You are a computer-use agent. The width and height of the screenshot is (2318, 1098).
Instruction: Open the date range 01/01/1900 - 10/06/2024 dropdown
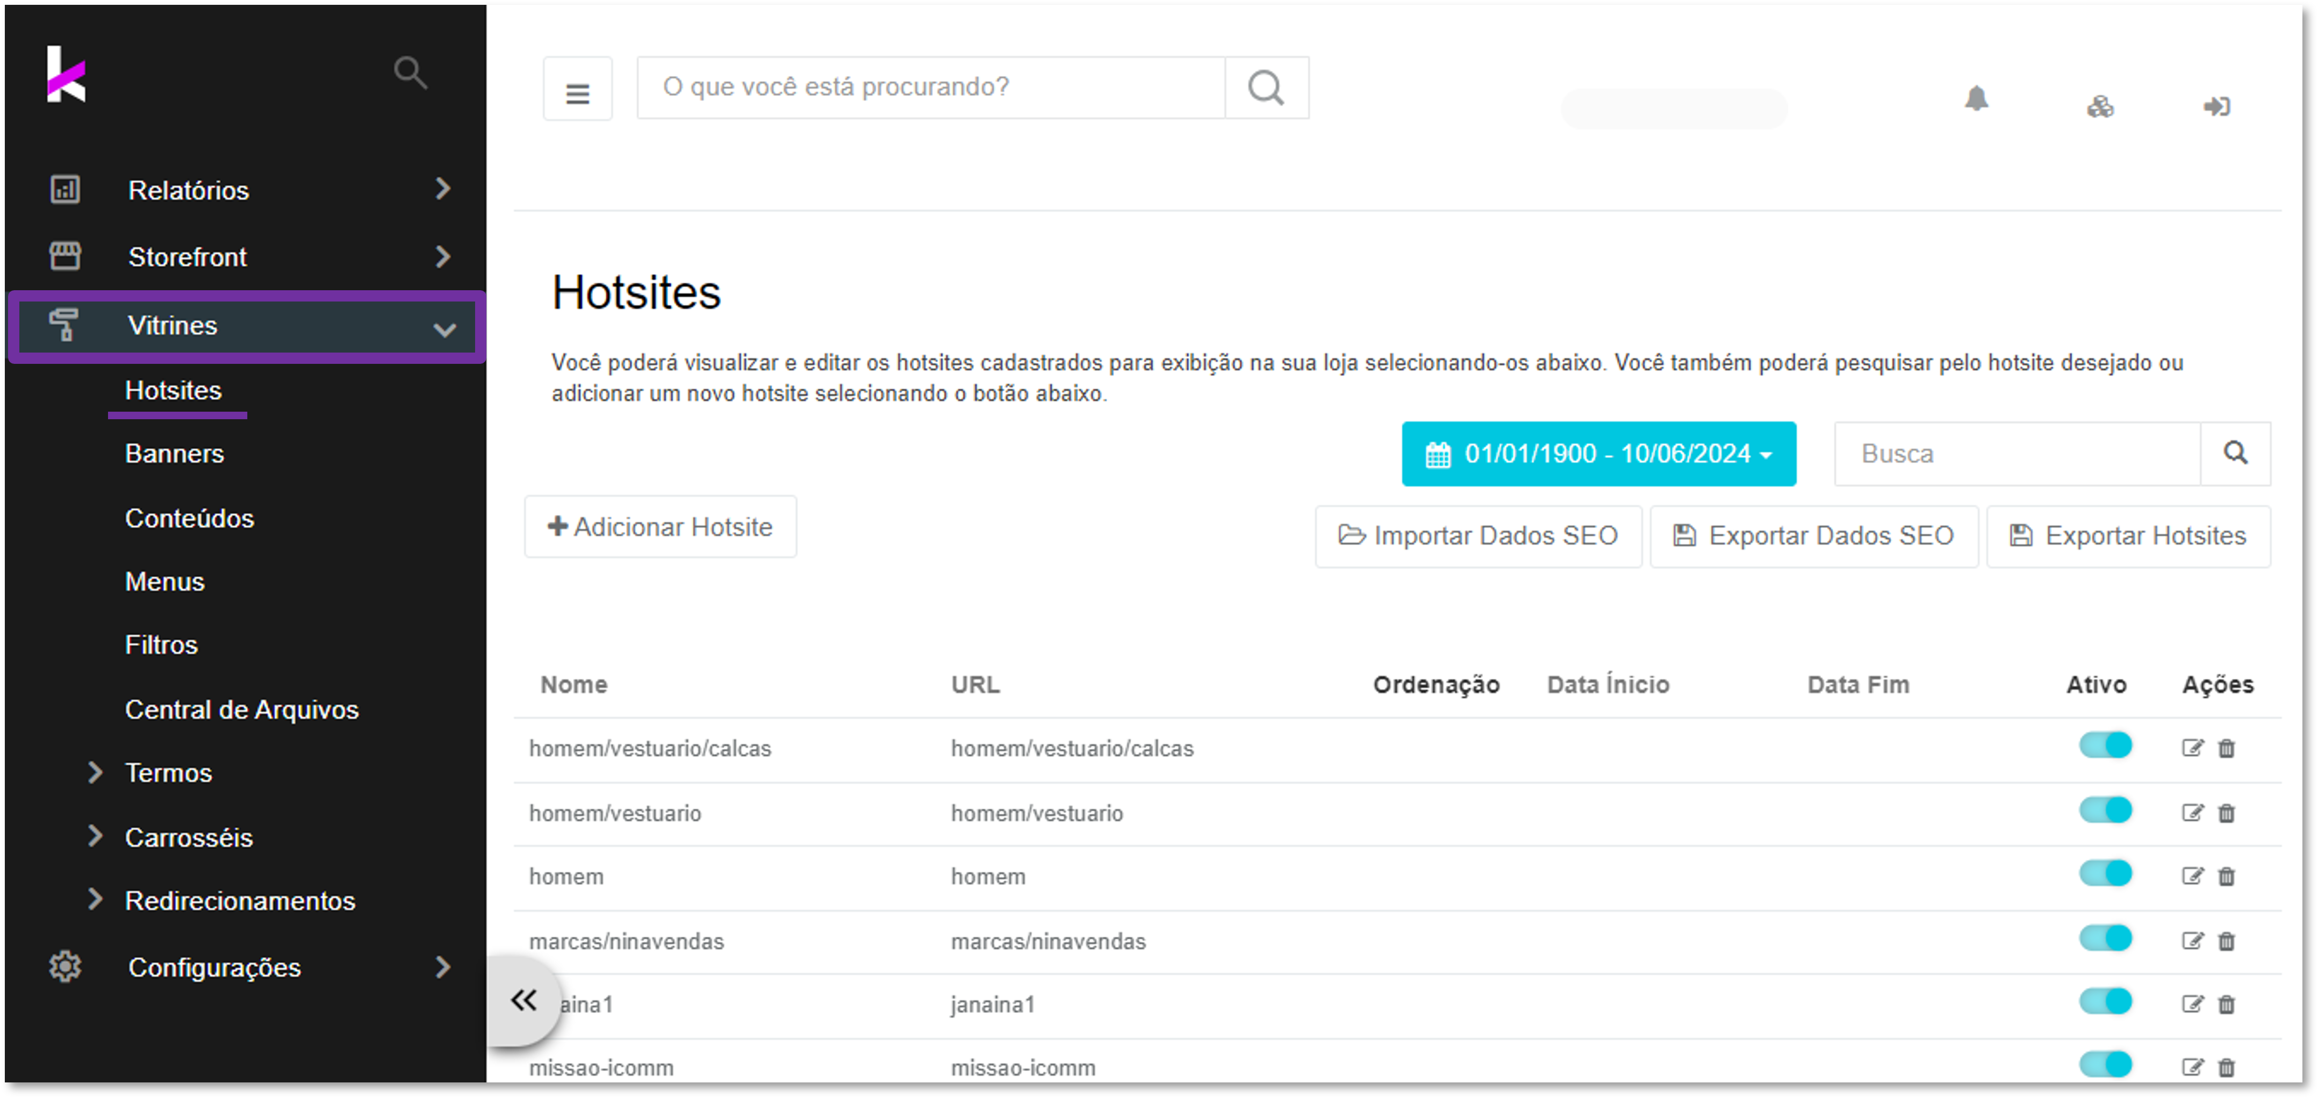click(x=1598, y=454)
